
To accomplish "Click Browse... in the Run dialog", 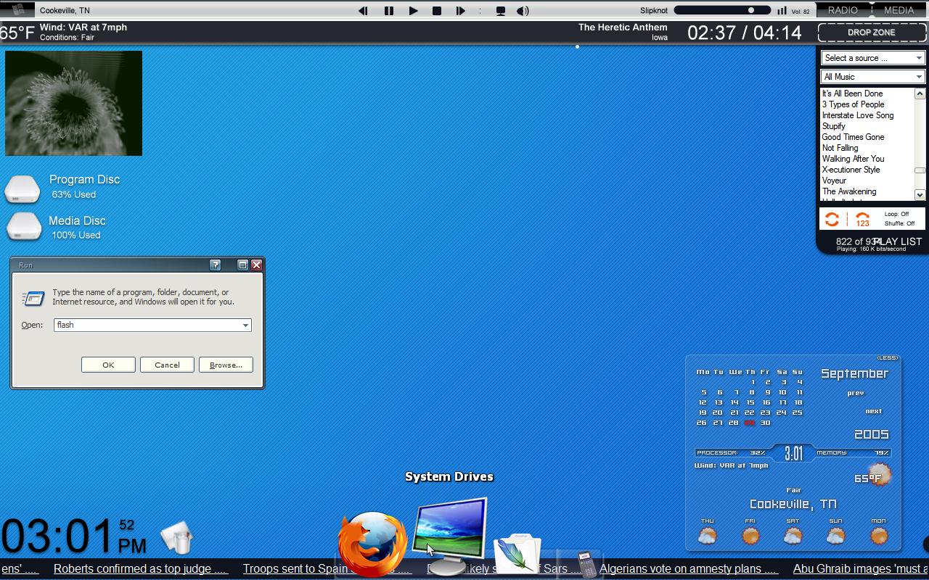I will tap(226, 365).
